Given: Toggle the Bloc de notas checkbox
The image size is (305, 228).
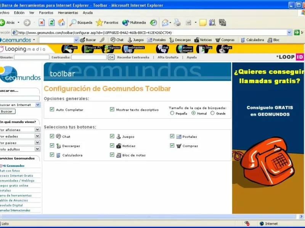Looking at the screenshot, I should [x=112, y=155].
